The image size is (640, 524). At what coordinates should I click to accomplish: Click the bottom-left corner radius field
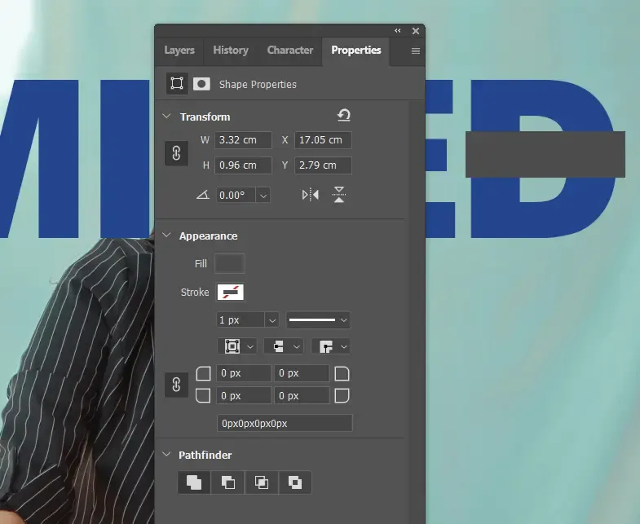tap(244, 395)
